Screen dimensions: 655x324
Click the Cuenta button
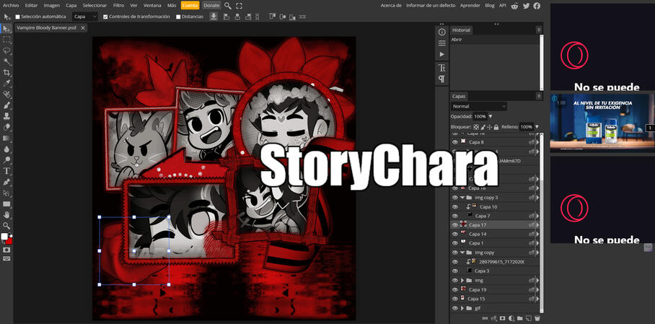point(190,5)
